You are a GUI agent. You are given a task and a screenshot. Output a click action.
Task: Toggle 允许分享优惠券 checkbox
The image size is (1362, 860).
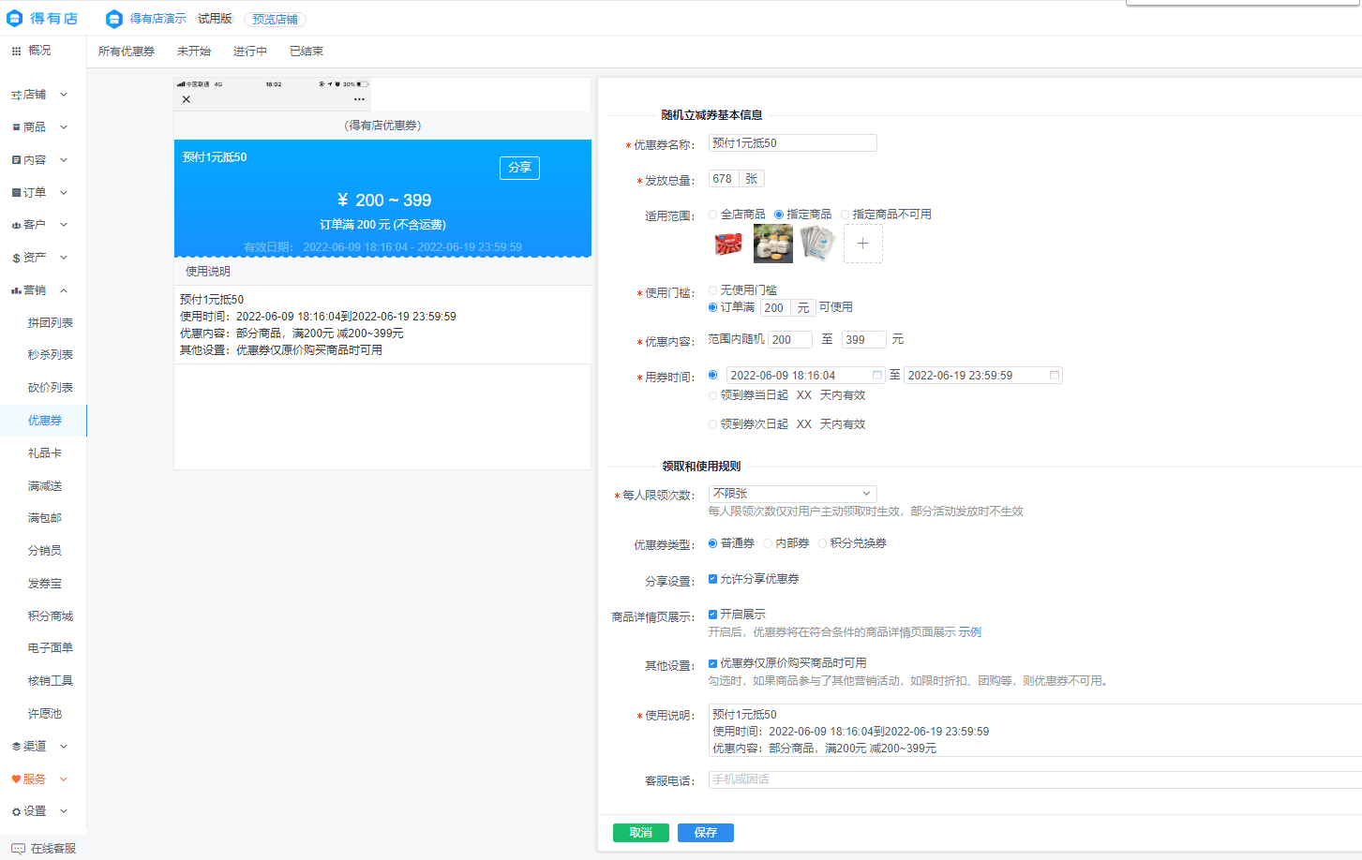click(x=713, y=579)
